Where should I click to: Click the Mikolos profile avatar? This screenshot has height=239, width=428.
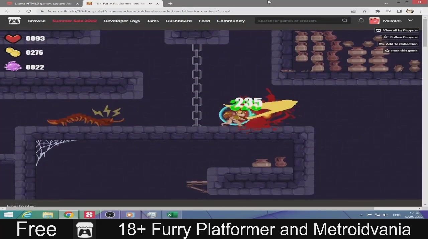[x=374, y=21]
